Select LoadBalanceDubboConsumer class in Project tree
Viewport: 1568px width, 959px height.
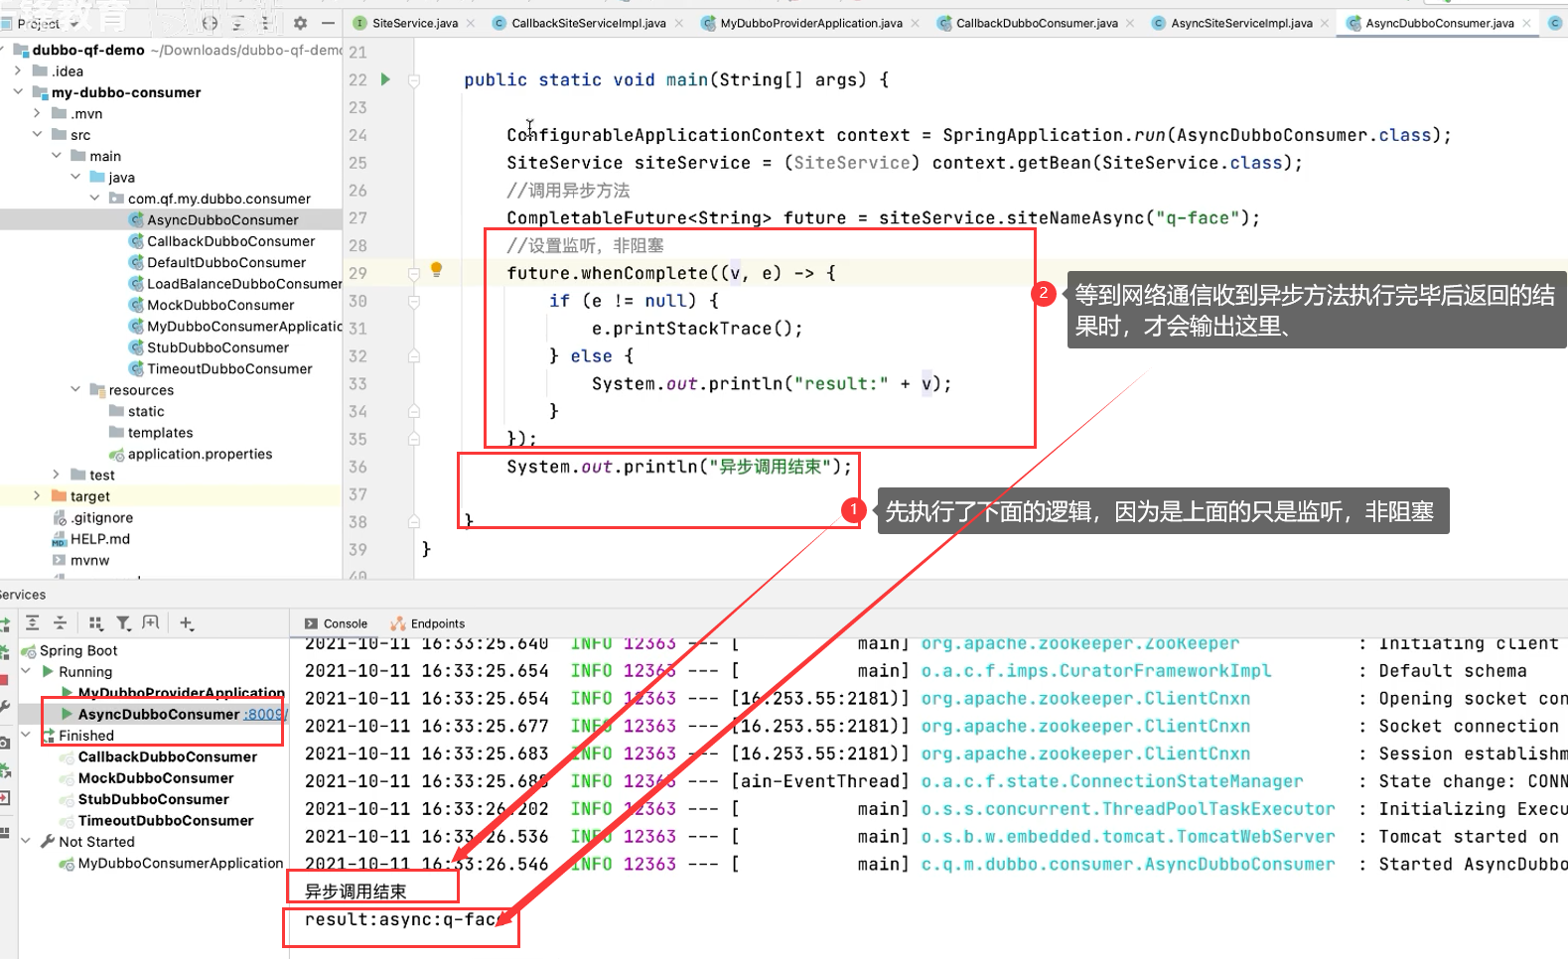click(x=244, y=284)
